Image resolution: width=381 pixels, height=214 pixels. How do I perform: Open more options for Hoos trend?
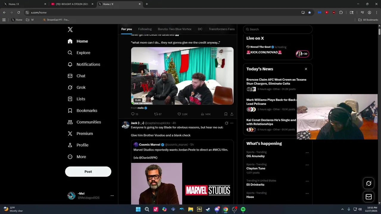[x=307, y=193]
